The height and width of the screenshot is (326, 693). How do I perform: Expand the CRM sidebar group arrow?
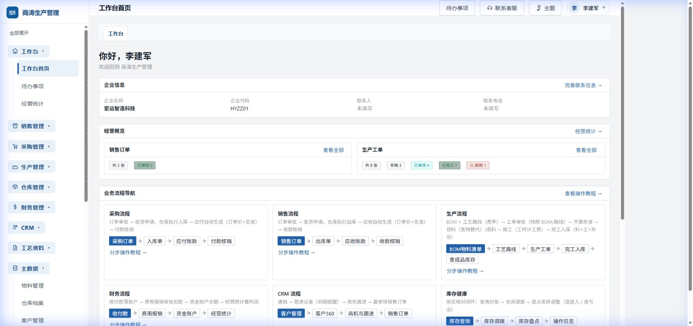pyautogui.click(x=39, y=228)
